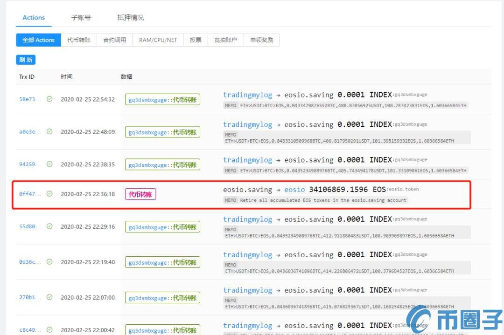
Task: Click the verified icon next to highlighted transaction 0ff47
Action: coord(49,194)
